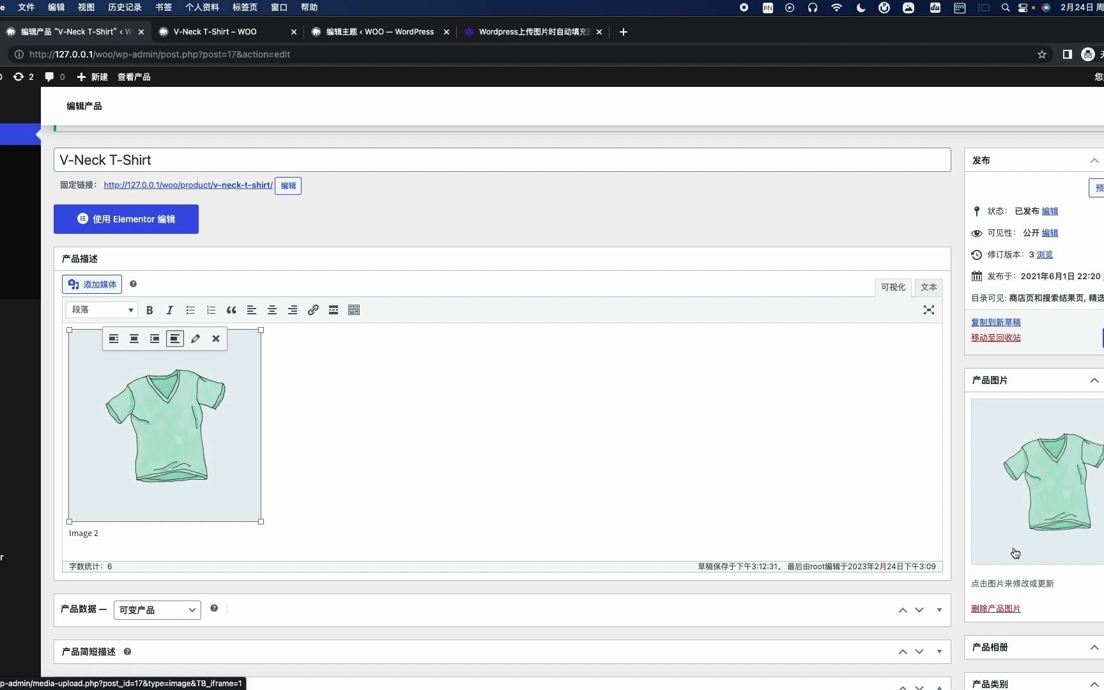Browse revisions link
The image size is (1104, 690).
coord(1045,255)
